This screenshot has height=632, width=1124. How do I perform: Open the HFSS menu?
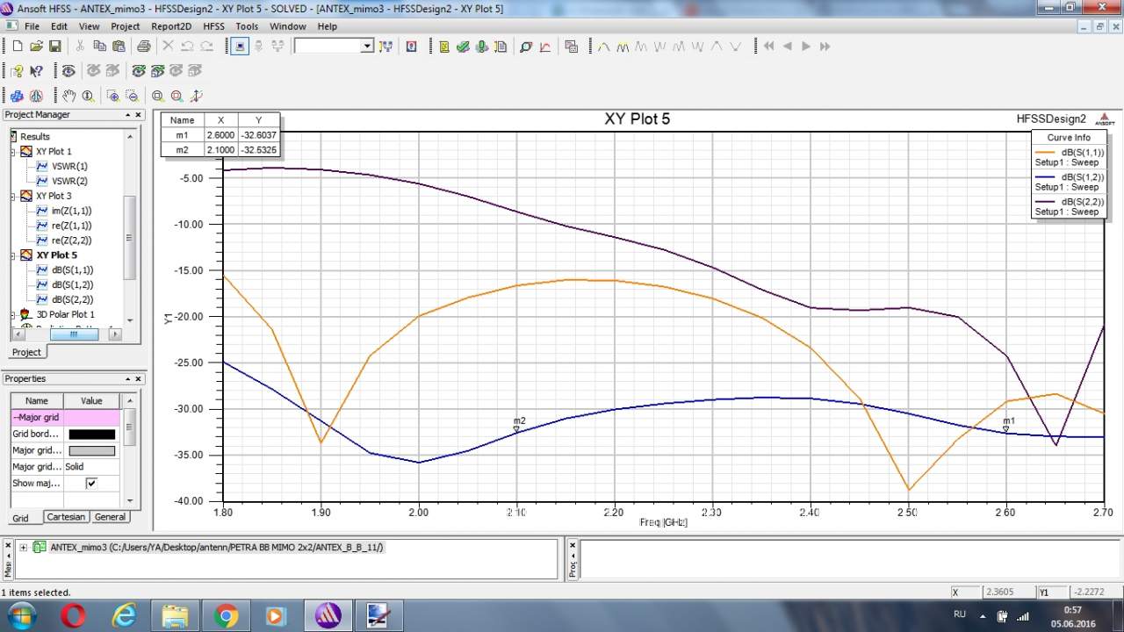click(214, 26)
